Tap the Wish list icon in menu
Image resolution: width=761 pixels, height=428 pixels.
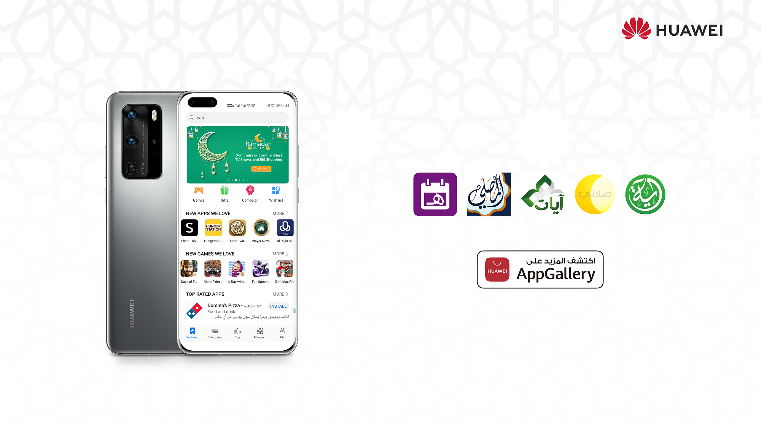[275, 193]
